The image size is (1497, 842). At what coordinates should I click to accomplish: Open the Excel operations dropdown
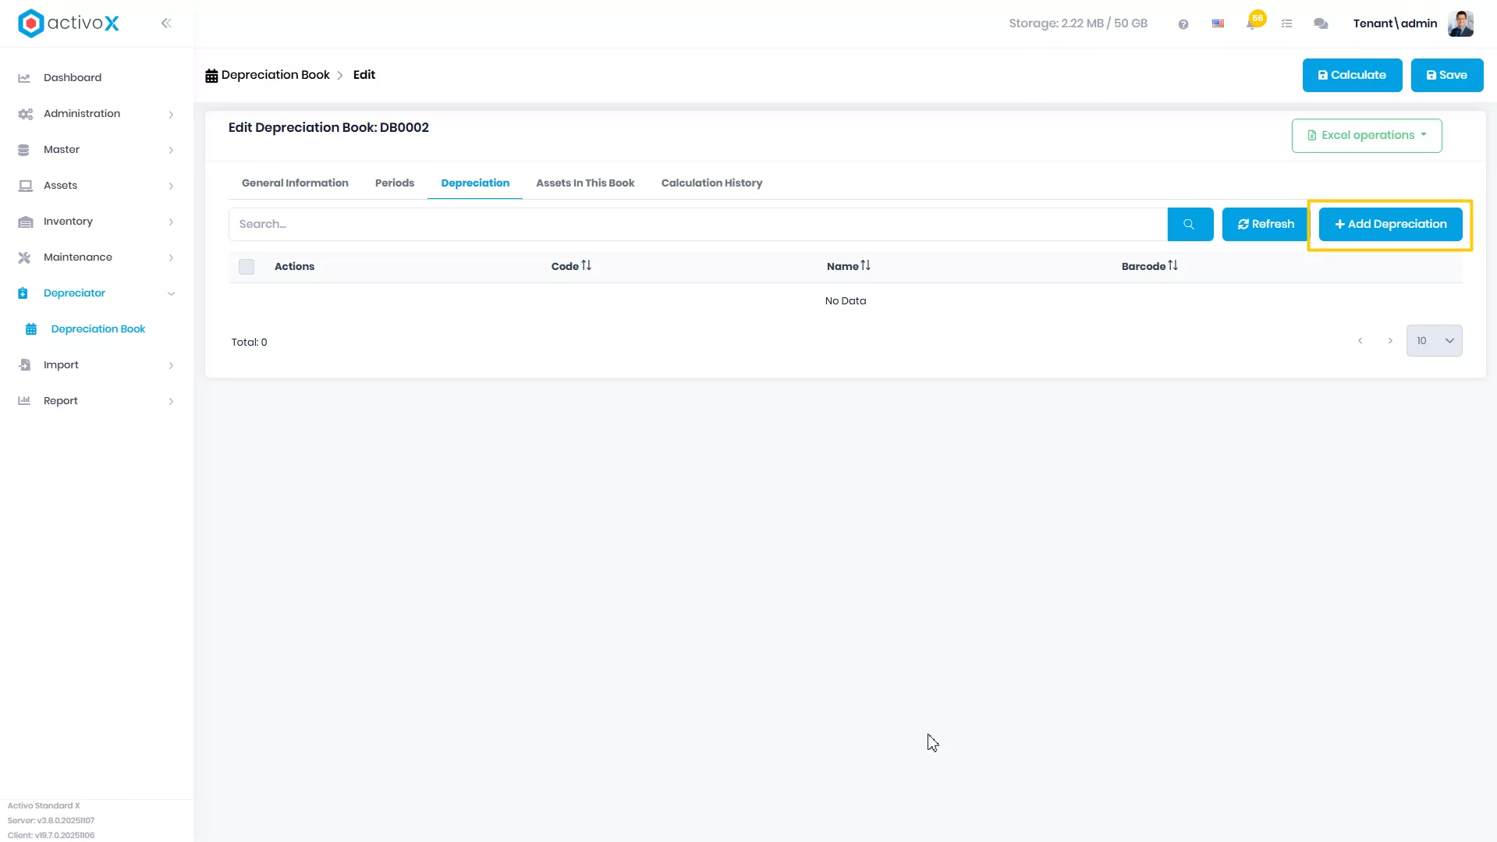pyautogui.click(x=1367, y=135)
